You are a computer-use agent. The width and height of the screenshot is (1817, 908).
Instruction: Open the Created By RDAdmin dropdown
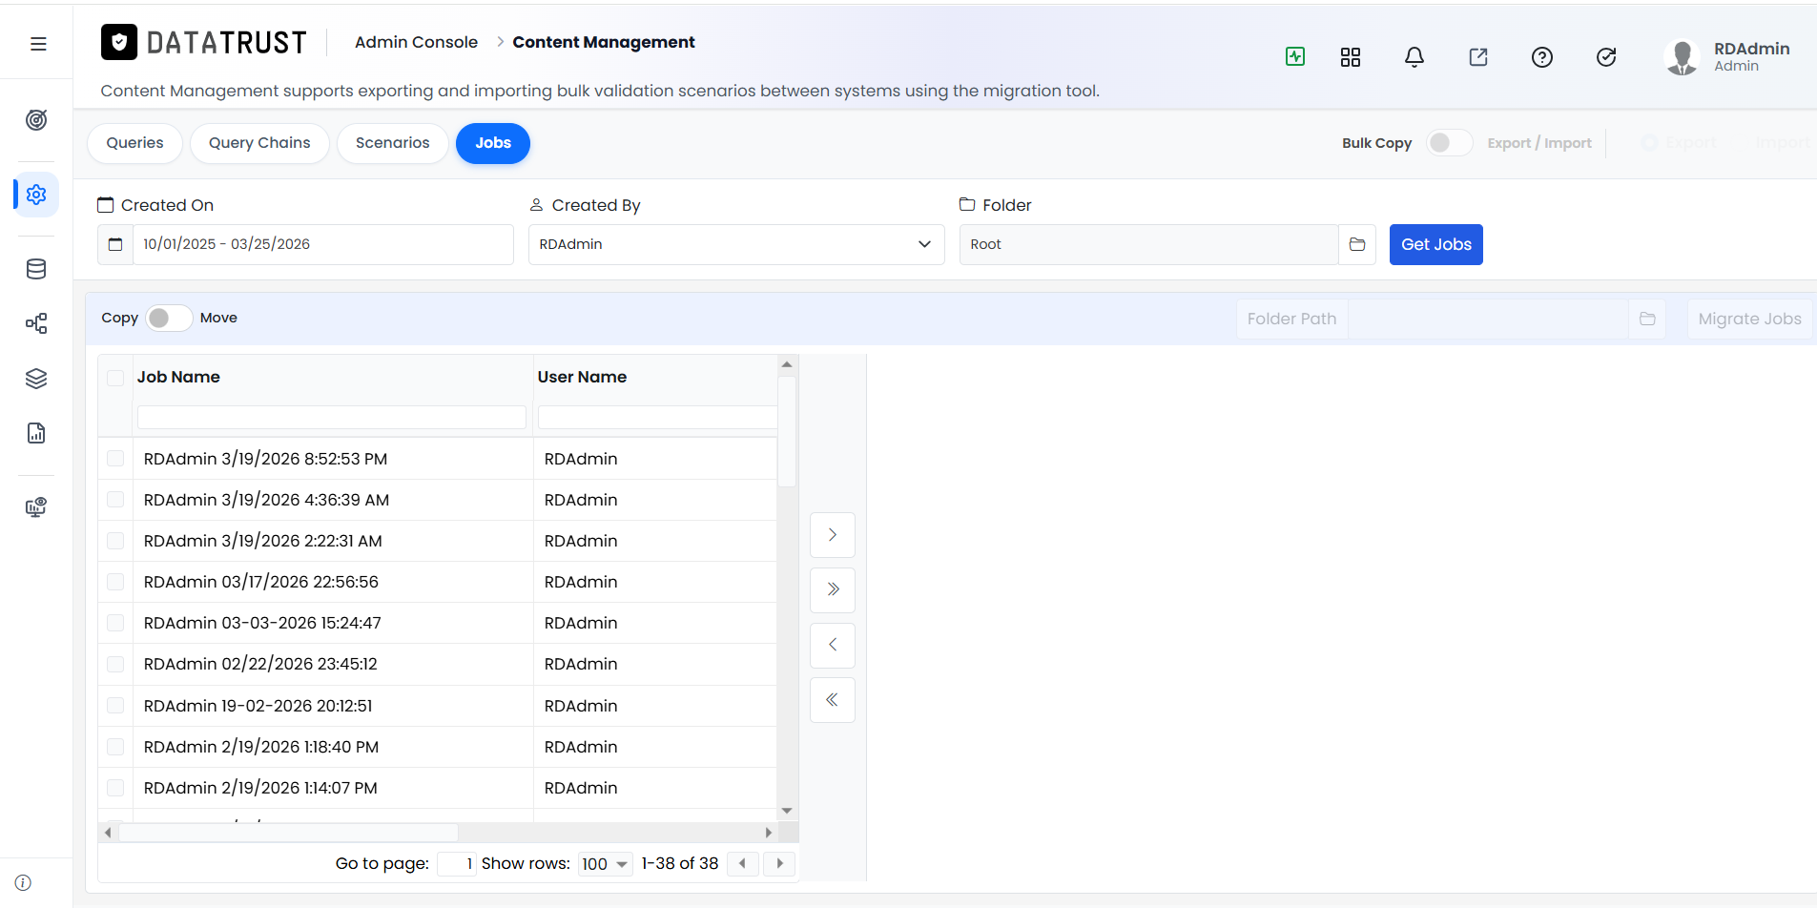coord(736,244)
